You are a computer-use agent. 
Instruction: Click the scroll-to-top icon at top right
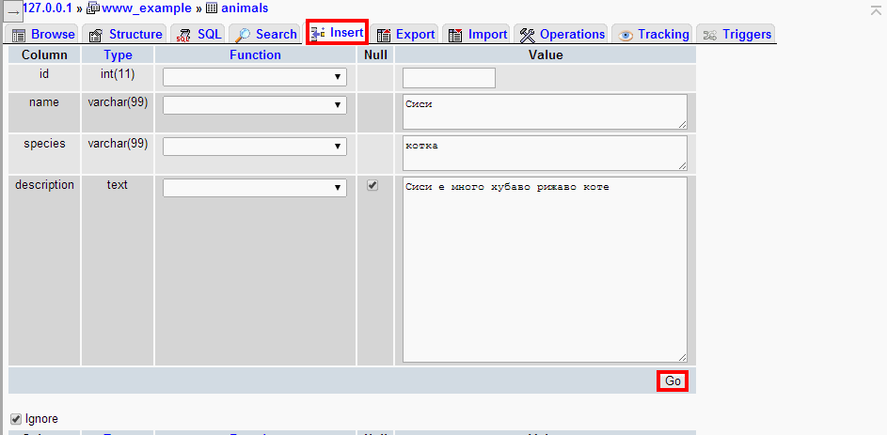876,9
